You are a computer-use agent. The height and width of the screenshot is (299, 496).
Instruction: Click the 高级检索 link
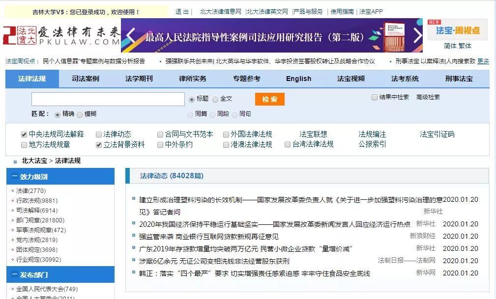coord(428,97)
